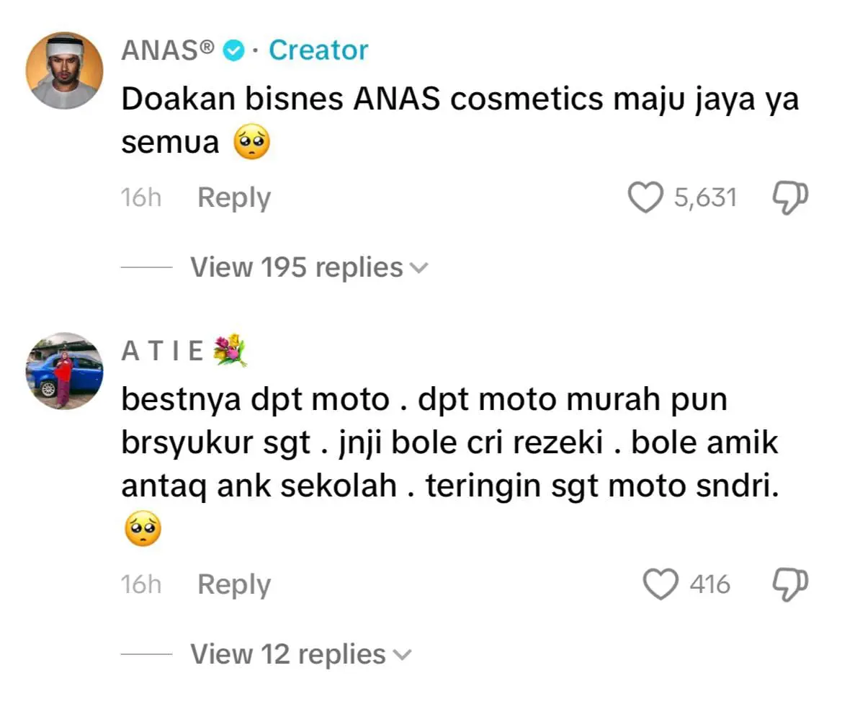Click the blue Creator label
Image resolution: width=842 pixels, height=709 pixels.
point(318,50)
